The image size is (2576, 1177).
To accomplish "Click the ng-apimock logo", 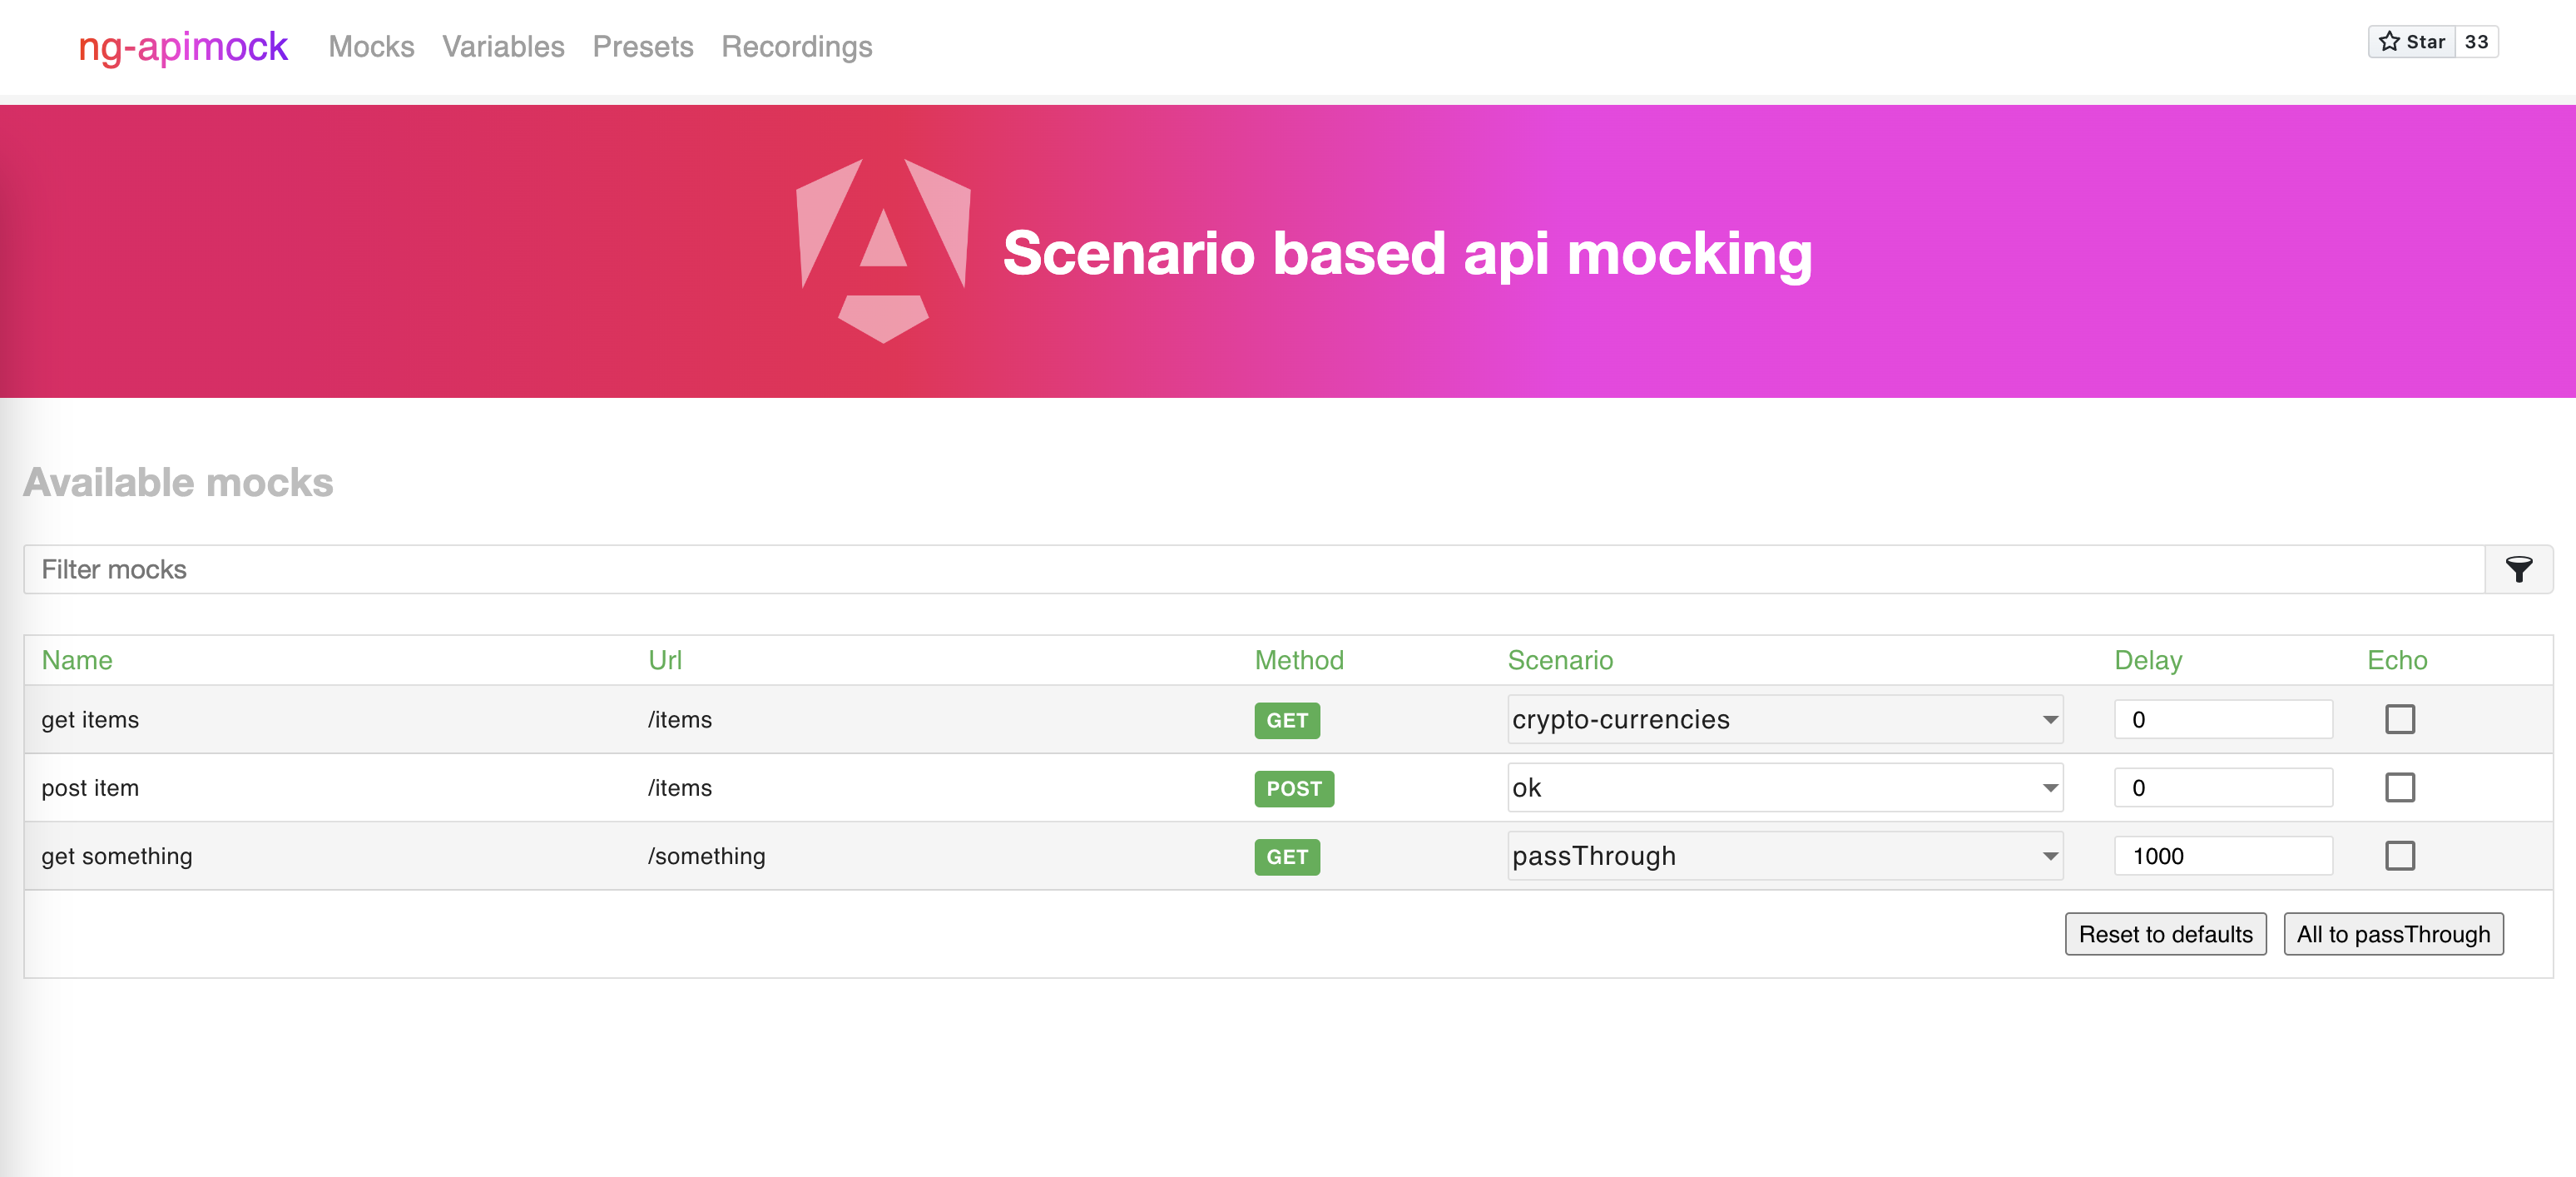I will 183,46.
